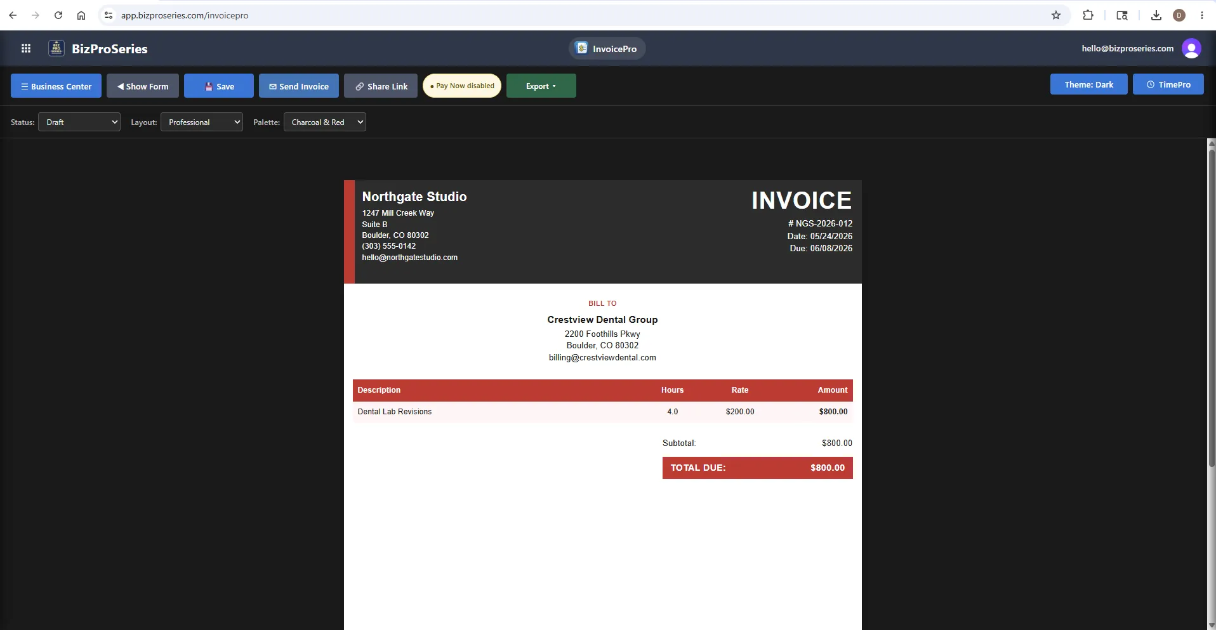This screenshot has width=1216, height=630.
Task: Click the INVOICE heading
Action: point(802,200)
